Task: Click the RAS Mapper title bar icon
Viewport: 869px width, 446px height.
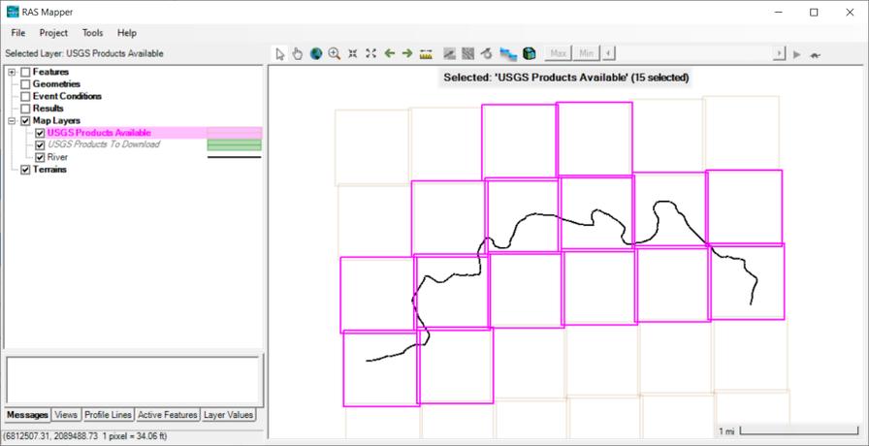Action: [x=13, y=12]
